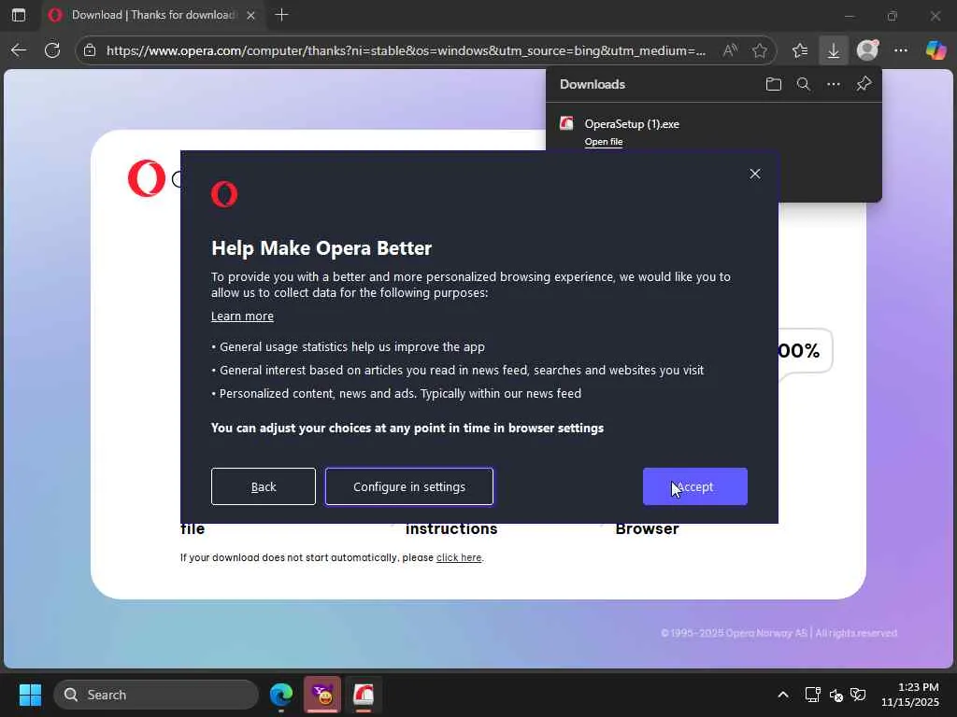957x717 pixels.
Task: Open the Edge profile avatar
Action: pos(867,50)
